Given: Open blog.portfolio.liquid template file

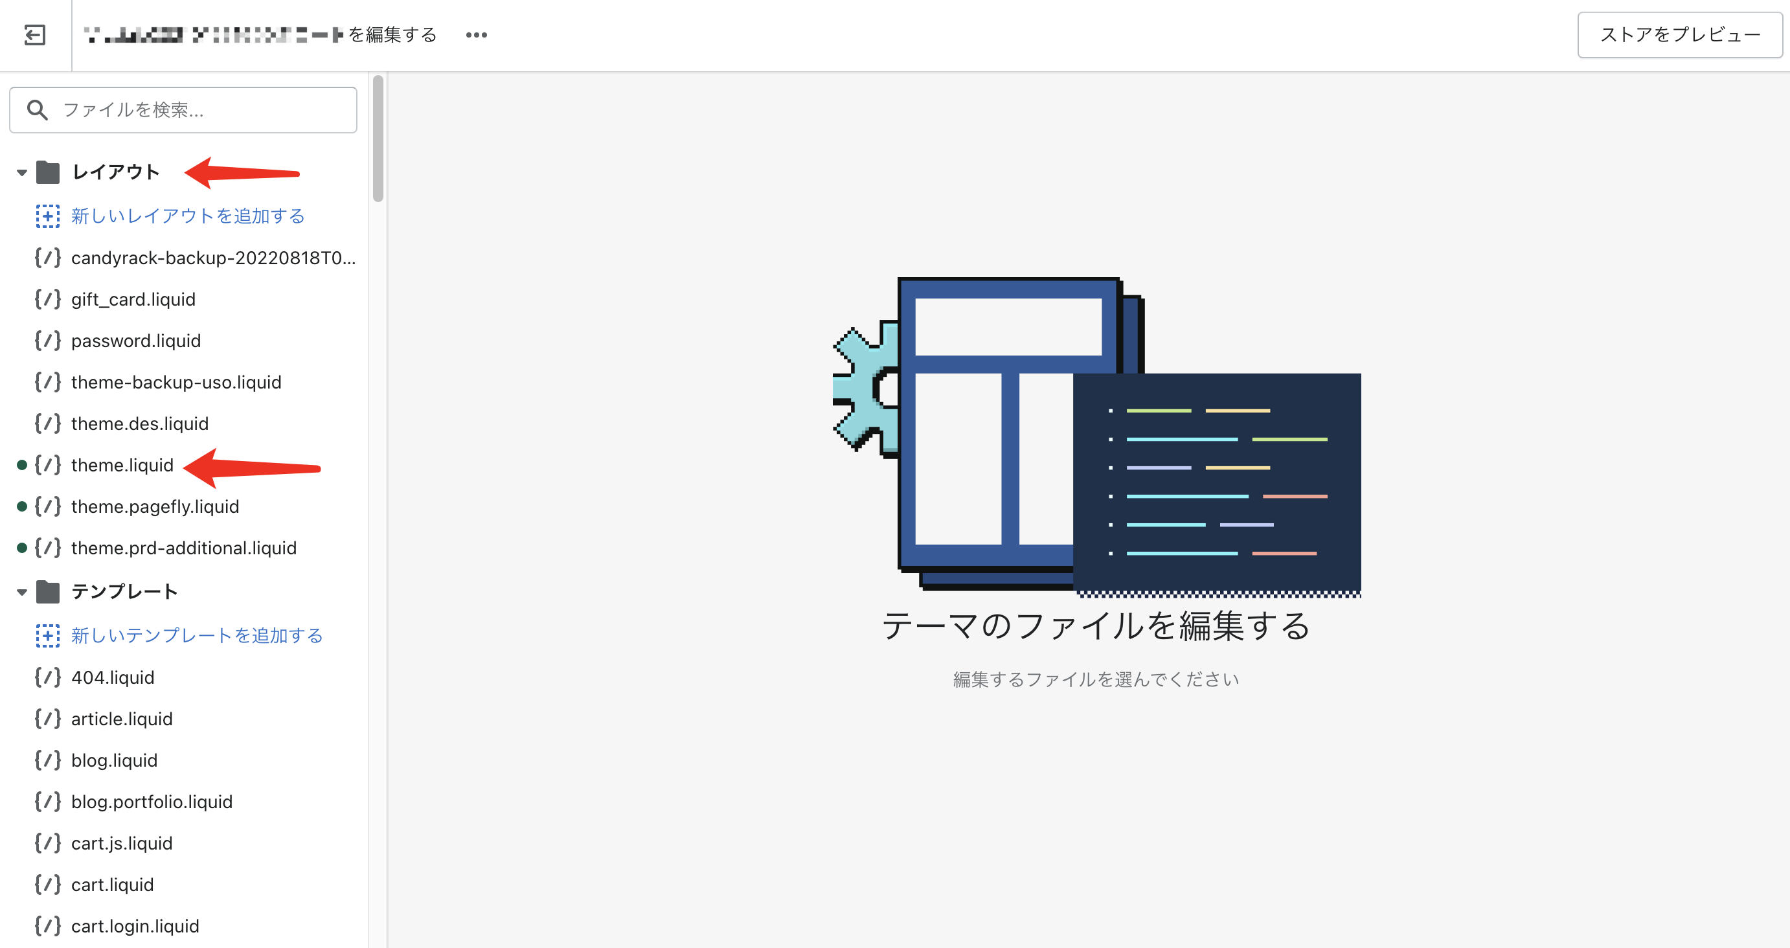Looking at the screenshot, I should pyautogui.click(x=152, y=802).
